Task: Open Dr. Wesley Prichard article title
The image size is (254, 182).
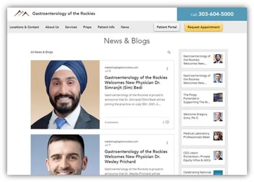Action: (x=136, y=156)
